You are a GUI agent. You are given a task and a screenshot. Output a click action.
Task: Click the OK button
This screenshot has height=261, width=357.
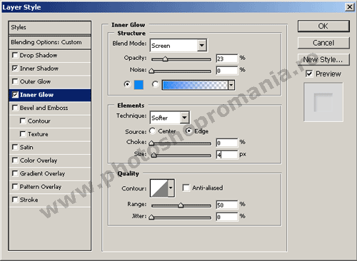323,26
